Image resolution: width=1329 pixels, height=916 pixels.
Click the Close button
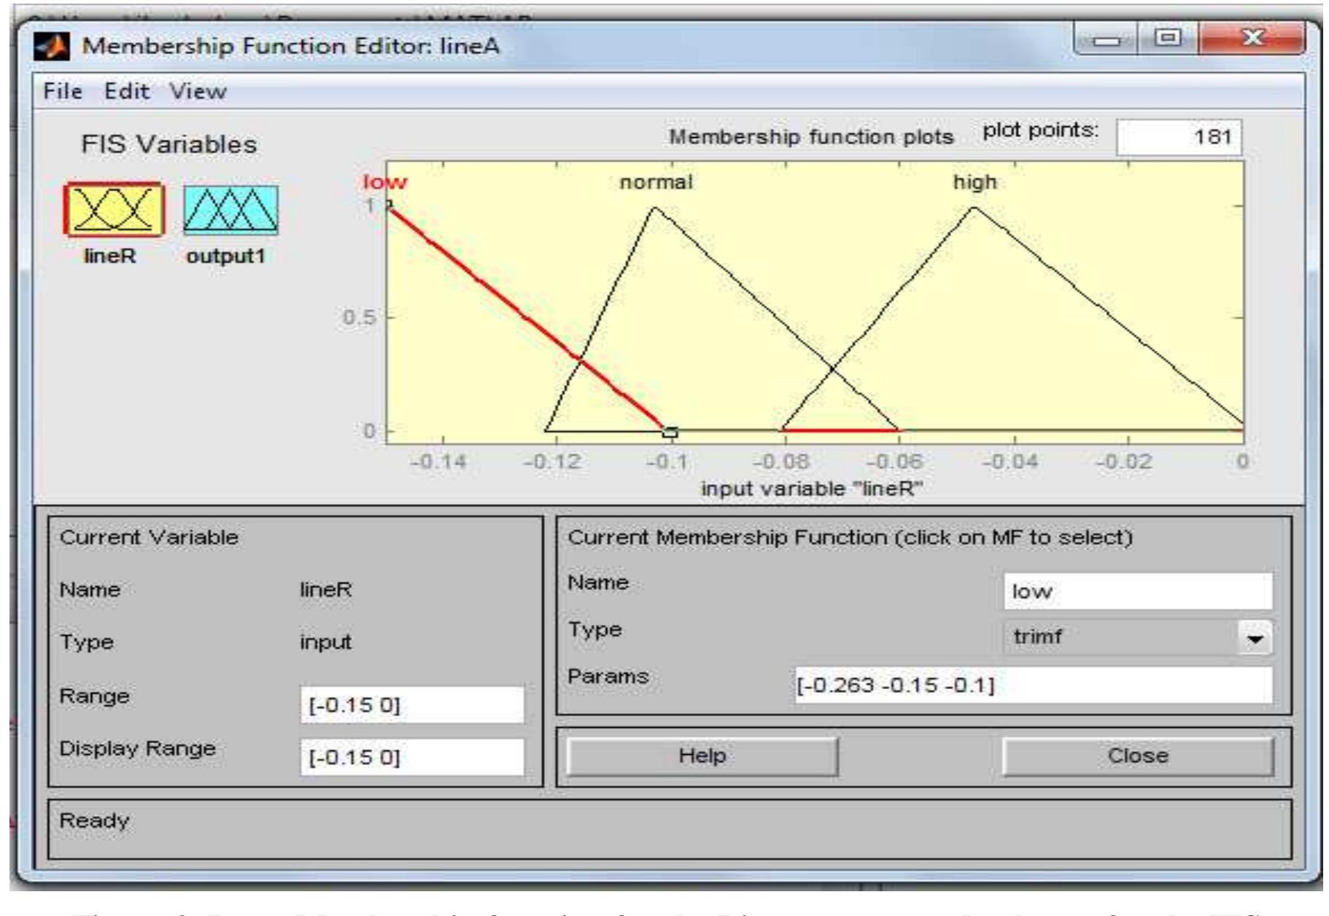pos(1138,756)
